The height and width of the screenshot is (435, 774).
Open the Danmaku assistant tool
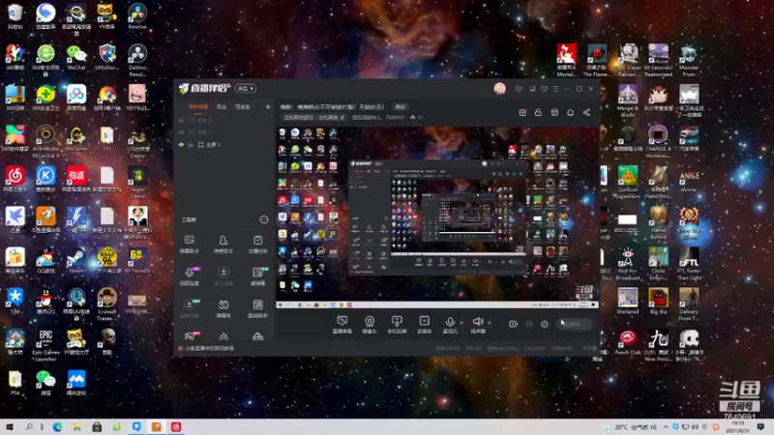coord(189,245)
